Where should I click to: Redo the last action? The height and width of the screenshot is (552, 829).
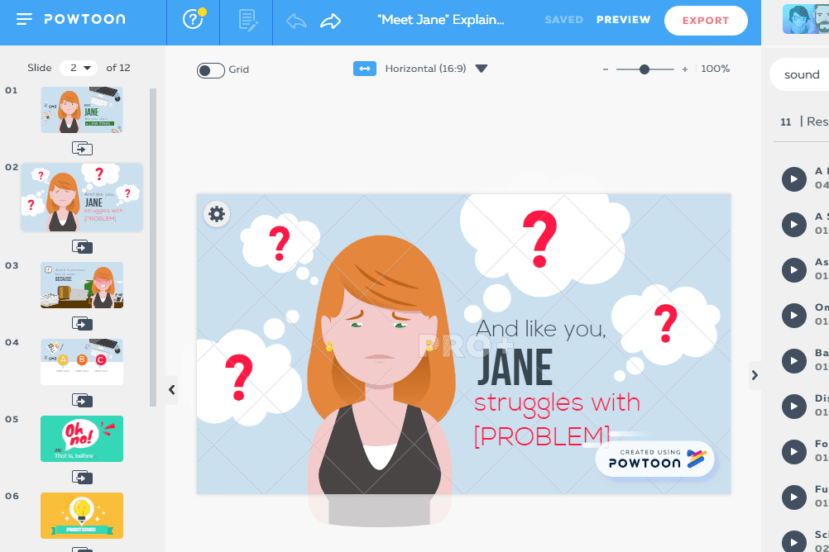pyautogui.click(x=330, y=21)
